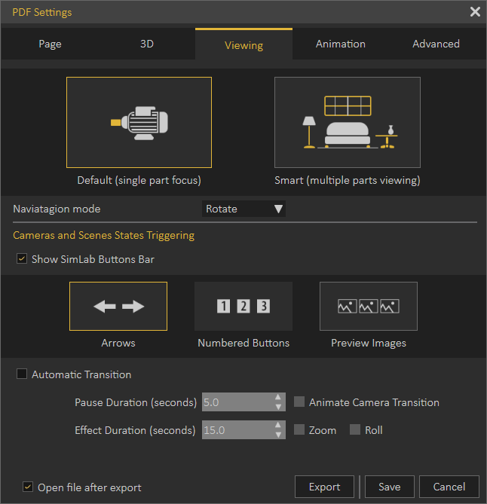The image size is (487, 504).
Task: Increase Pause Duration with up arrow
Action: click(x=278, y=397)
